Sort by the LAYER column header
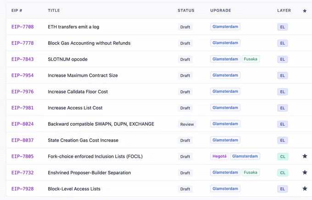This screenshot has width=312, height=200. pyautogui.click(x=284, y=11)
